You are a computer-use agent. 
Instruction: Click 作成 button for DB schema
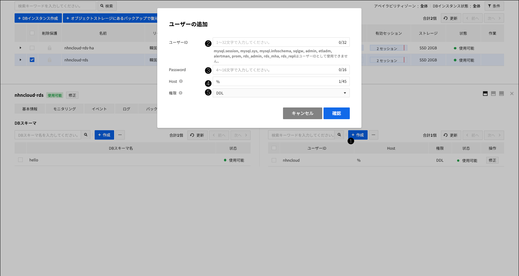pos(104,135)
